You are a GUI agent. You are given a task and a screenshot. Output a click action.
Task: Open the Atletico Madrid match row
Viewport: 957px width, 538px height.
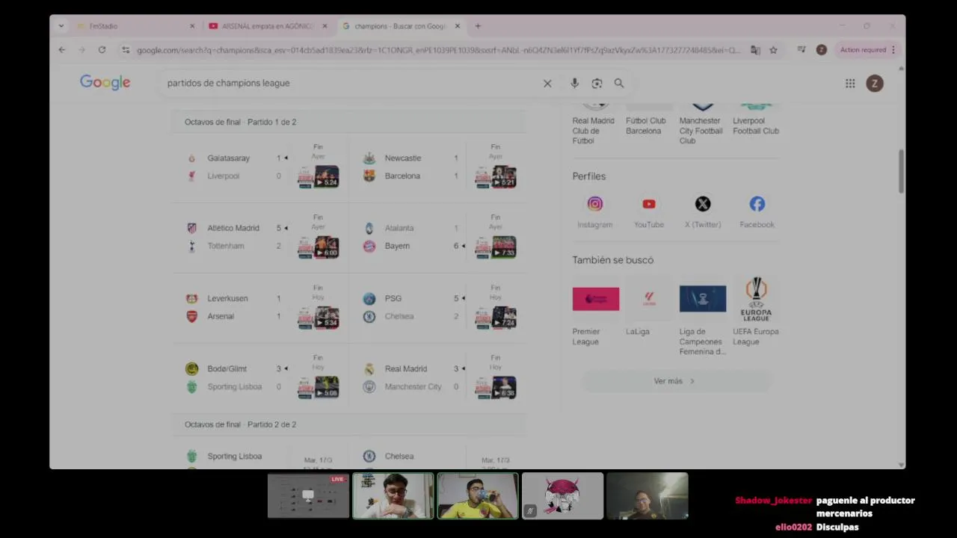[x=260, y=237]
